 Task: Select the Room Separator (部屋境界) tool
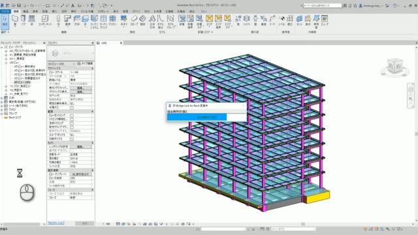tap(190, 22)
